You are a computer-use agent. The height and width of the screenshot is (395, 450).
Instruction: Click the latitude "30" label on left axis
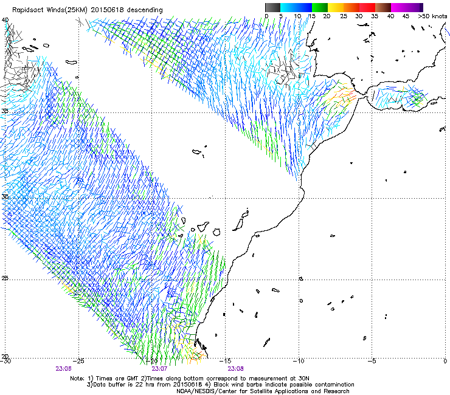pos(4,197)
